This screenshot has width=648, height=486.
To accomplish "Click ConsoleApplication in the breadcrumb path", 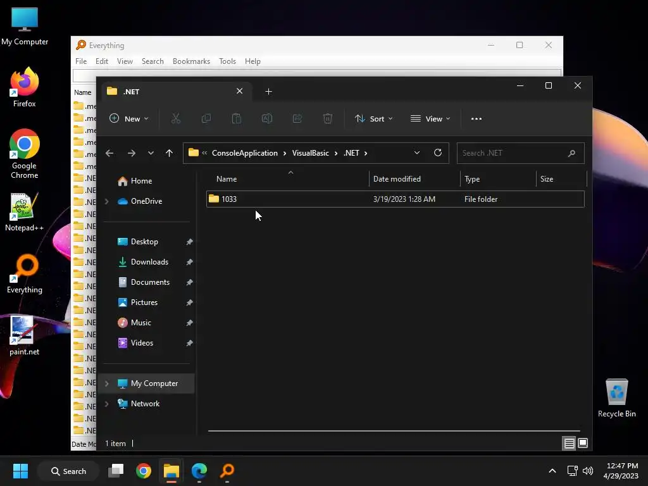I will [245, 153].
